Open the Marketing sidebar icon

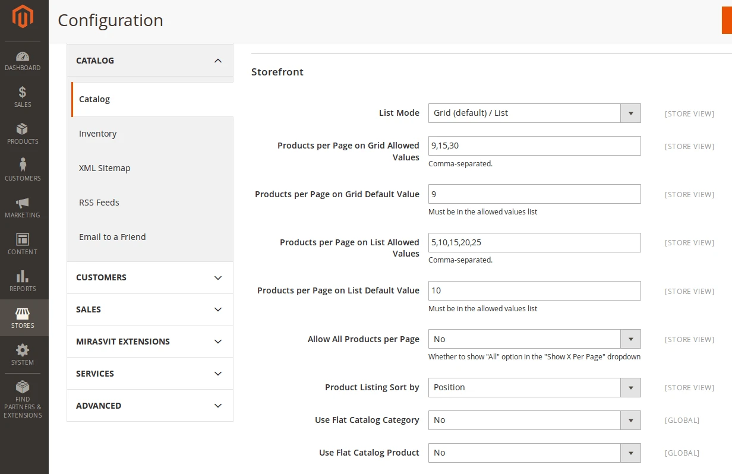pyautogui.click(x=23, y=207)
